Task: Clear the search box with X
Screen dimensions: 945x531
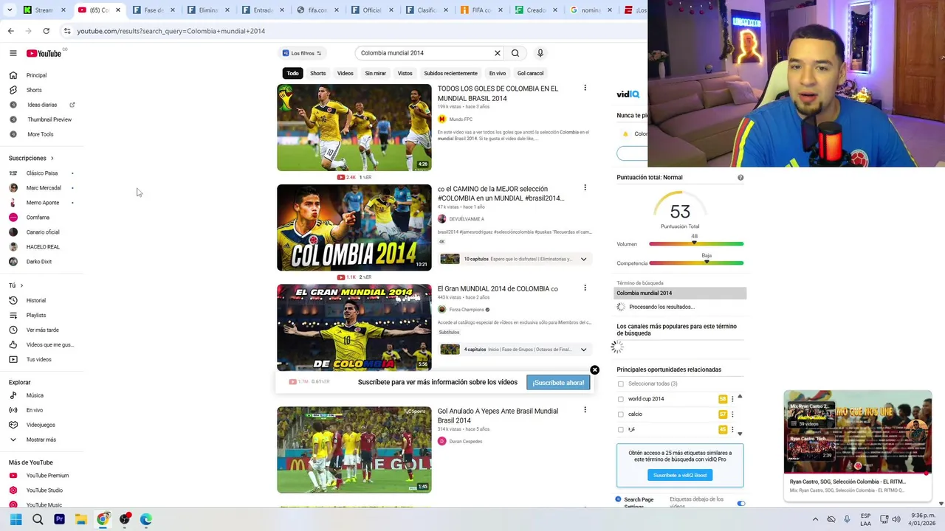Action: (498, 53)
